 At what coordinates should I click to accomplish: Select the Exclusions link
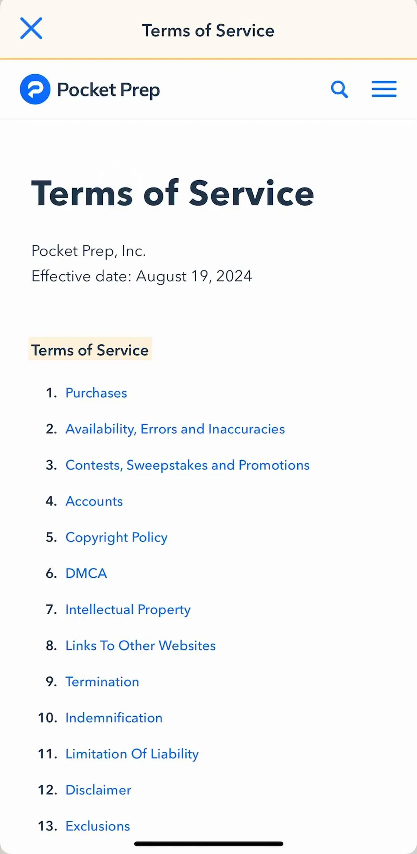pyautogui.click(x=98, y=826)
